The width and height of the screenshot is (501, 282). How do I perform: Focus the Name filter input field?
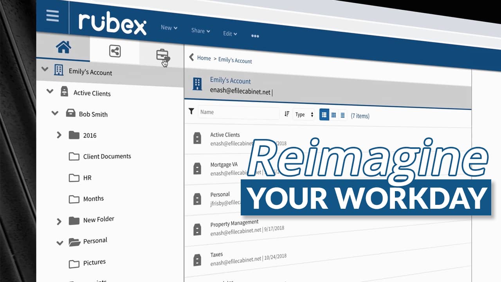pyautogui.click(x=239, y=113)
